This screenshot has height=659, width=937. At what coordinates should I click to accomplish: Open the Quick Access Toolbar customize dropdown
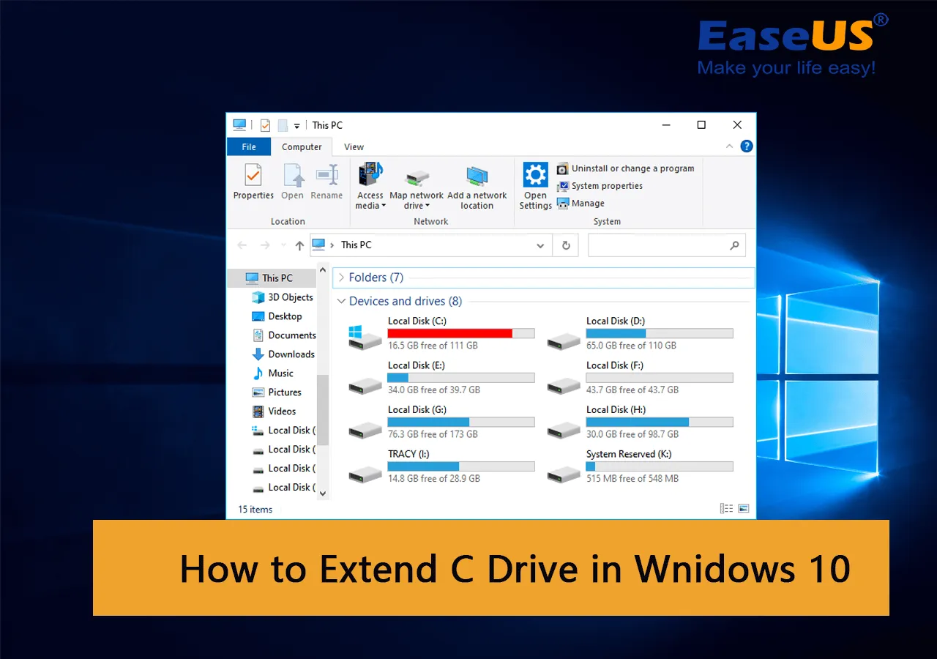coord(296,126)
